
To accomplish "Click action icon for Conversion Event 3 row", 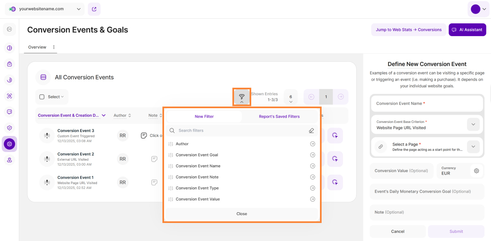I will coord(335,136).
